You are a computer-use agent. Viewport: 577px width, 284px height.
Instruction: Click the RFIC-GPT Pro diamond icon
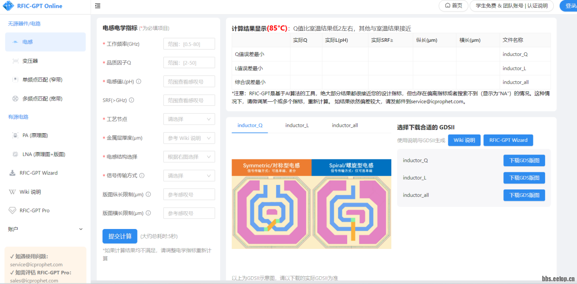tap(12, 210)
